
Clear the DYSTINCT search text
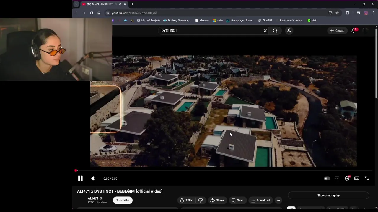(x=265, y=31)
